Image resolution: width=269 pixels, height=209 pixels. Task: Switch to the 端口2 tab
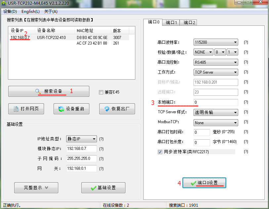[x=188, y=22]
